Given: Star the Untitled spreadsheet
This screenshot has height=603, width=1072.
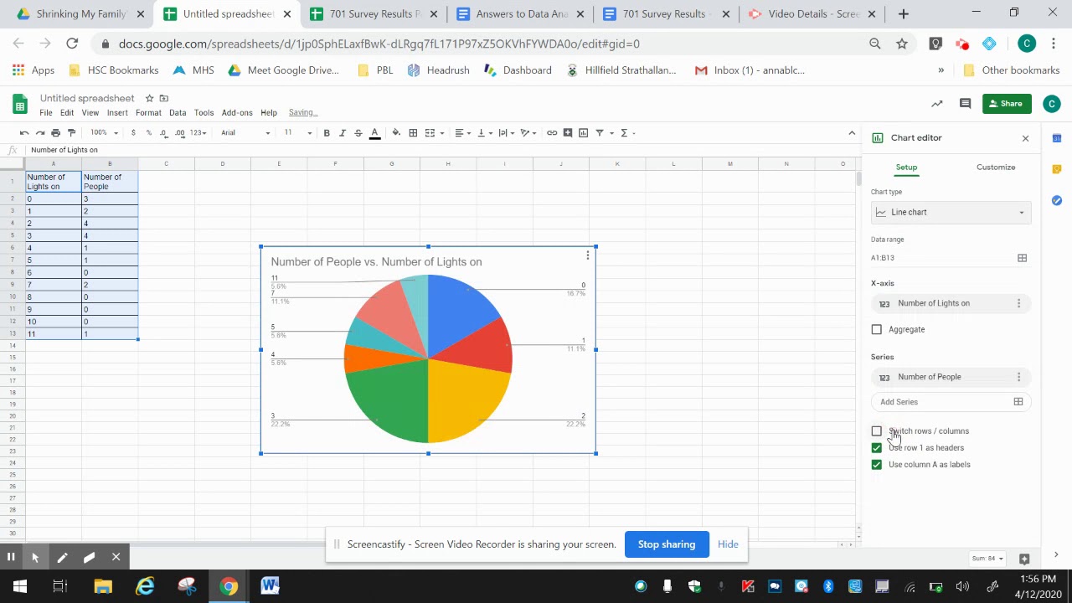Looking at the screenshot, I should click(x=149, y=98).
